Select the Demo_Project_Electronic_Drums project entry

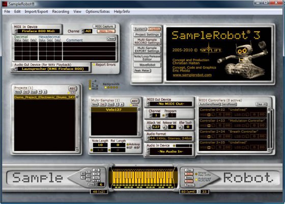[45, 97]
